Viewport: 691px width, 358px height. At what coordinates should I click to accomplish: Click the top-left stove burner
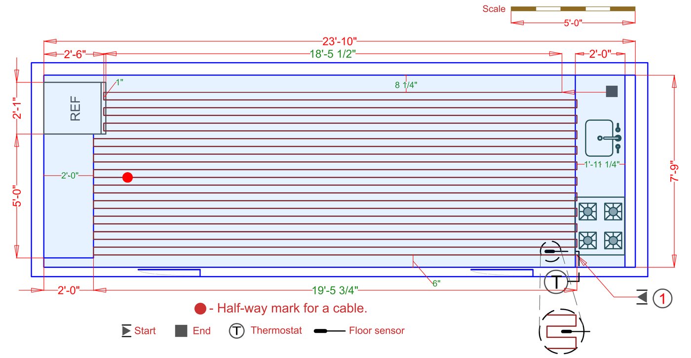tap(587, 212)
